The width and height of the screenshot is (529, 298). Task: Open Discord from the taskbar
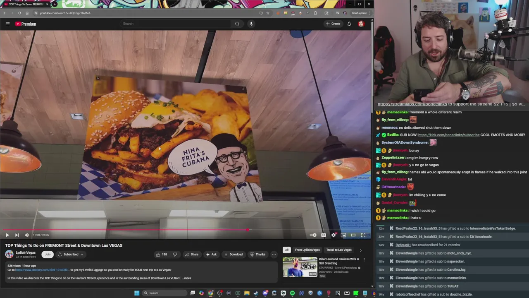pyautogui.click(x=265, y=293)
